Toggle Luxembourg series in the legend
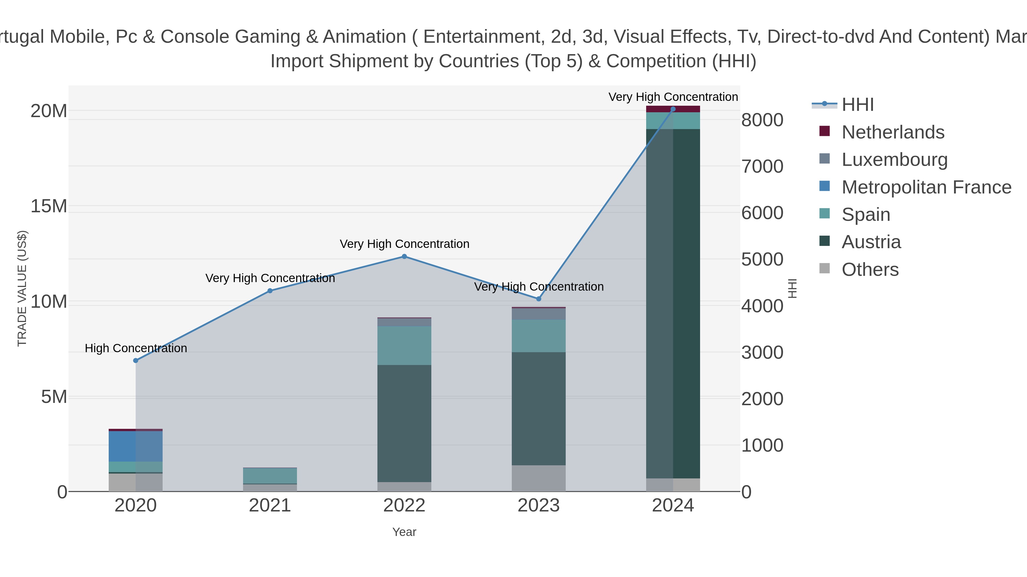 (883, 160)
